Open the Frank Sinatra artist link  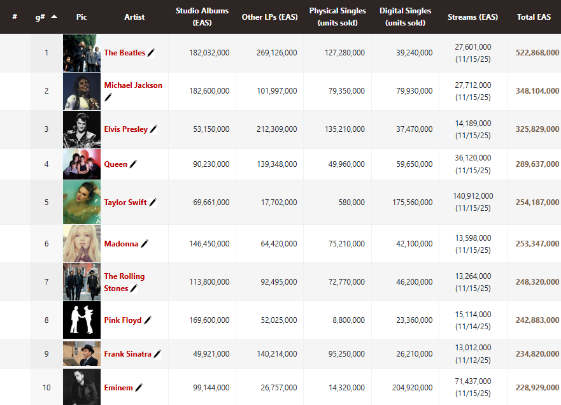click(x=127, y=354)
